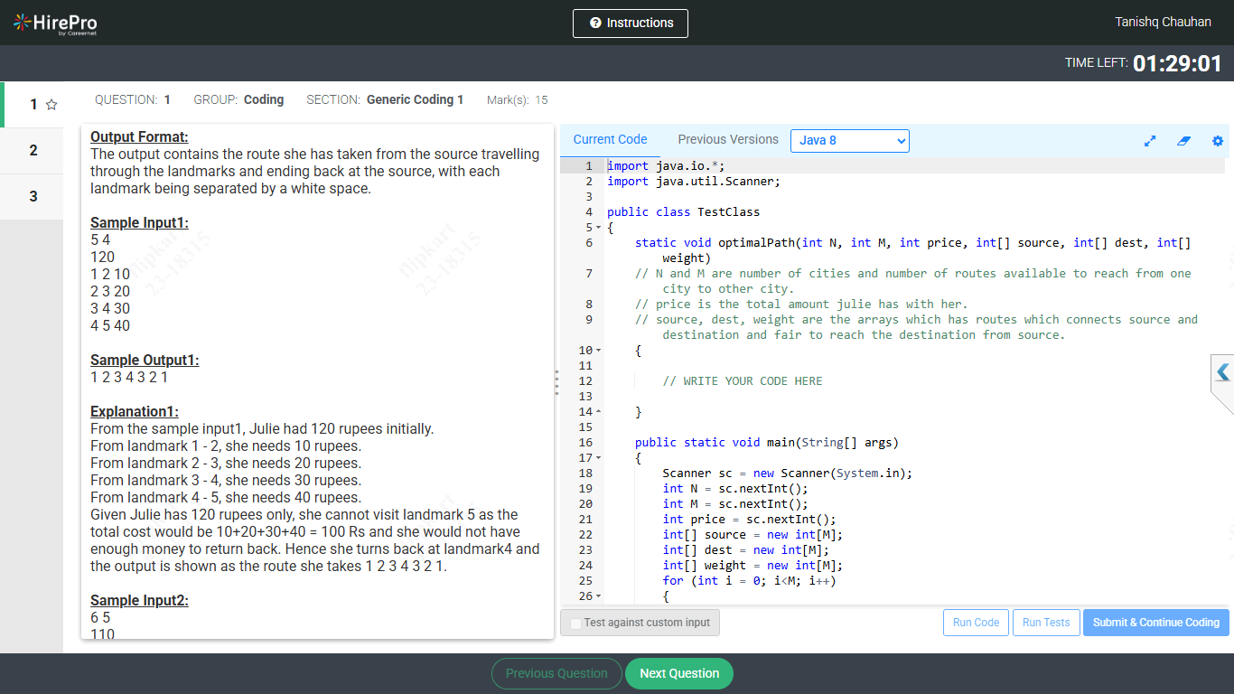Click the 'public class TestClass' code line
The width and height of the screenshot is (1234, 694).
pyautogui.click(x=683, y=212)
